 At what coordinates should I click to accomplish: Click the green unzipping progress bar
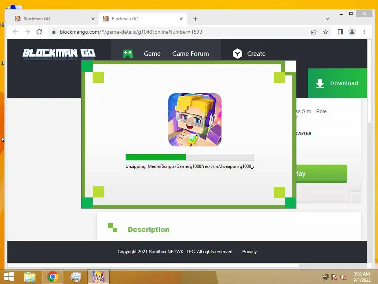pyautogui.click(x=190, y=157)
